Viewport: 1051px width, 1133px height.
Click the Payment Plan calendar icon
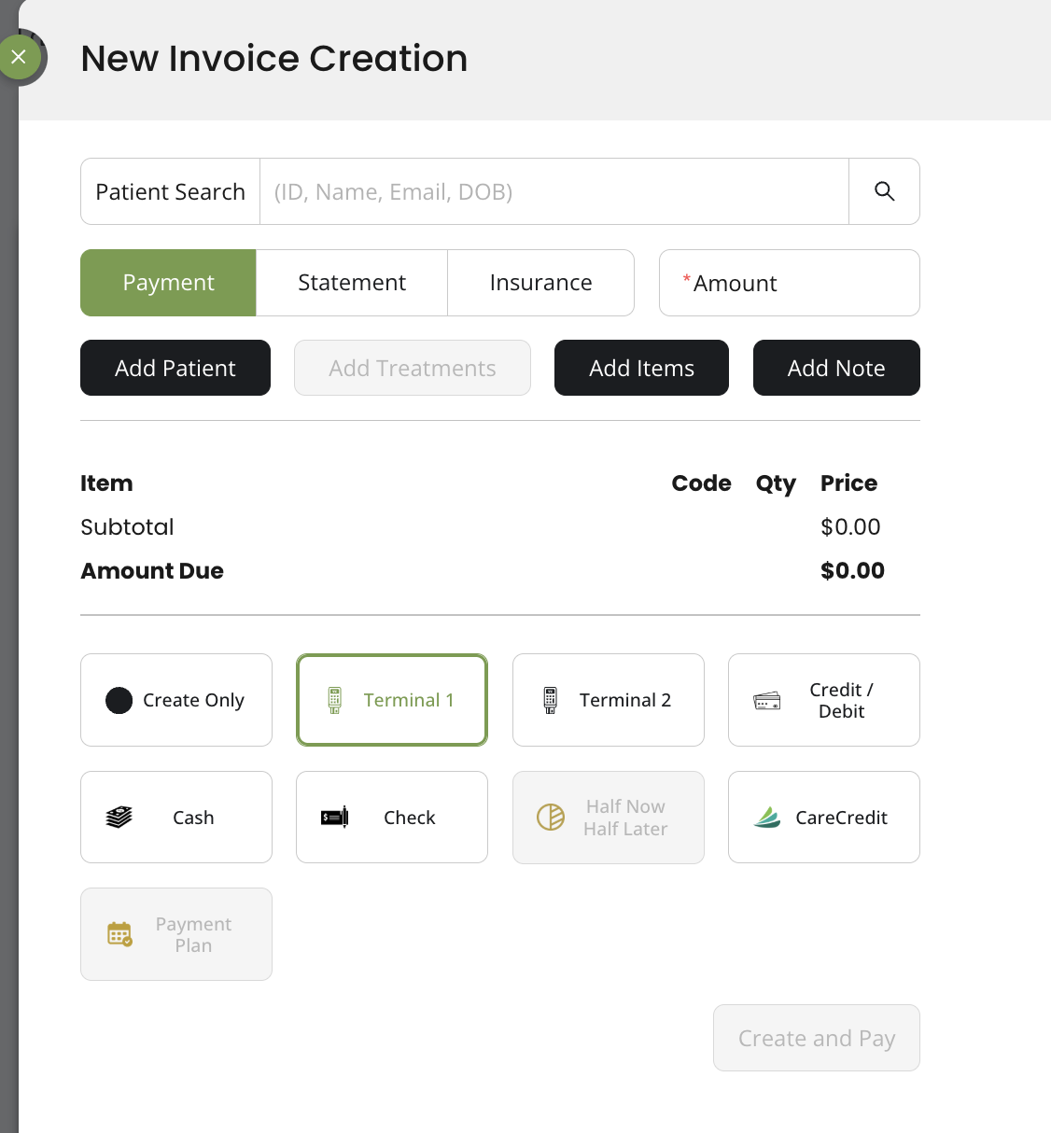tap(119, 934)
